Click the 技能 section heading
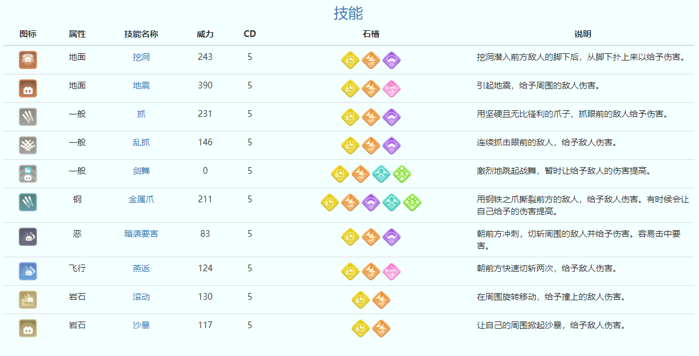The width and height of the screenshot is (699, 356). click(349, 13)
